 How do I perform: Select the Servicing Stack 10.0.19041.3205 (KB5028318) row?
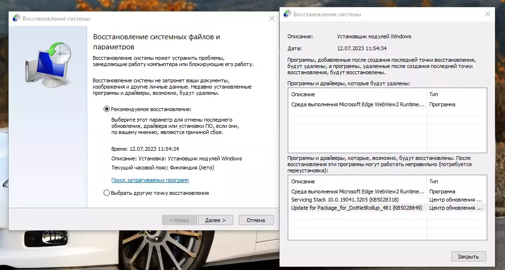coord(387,200)
